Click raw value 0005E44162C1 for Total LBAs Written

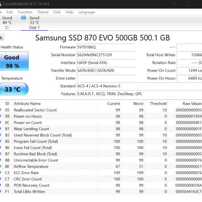(189, 191)
